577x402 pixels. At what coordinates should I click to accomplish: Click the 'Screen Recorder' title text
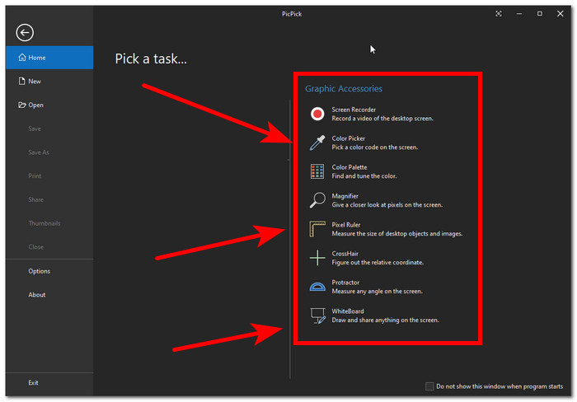tap(354, 109)
